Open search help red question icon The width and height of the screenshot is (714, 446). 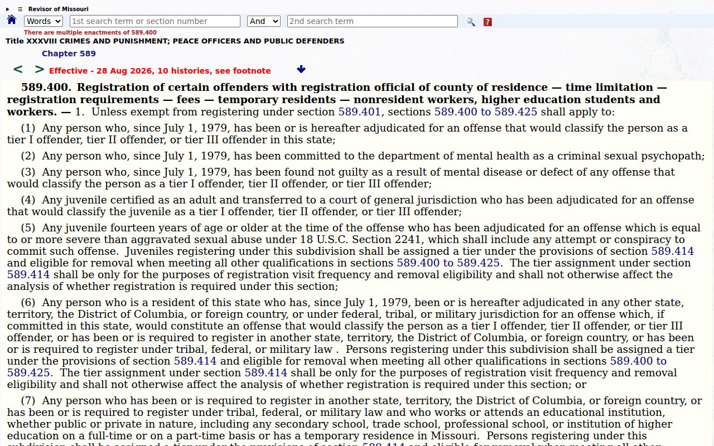(488, 22)
